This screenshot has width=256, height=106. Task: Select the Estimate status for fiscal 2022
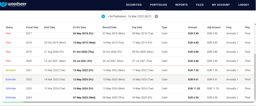[11, 79]
